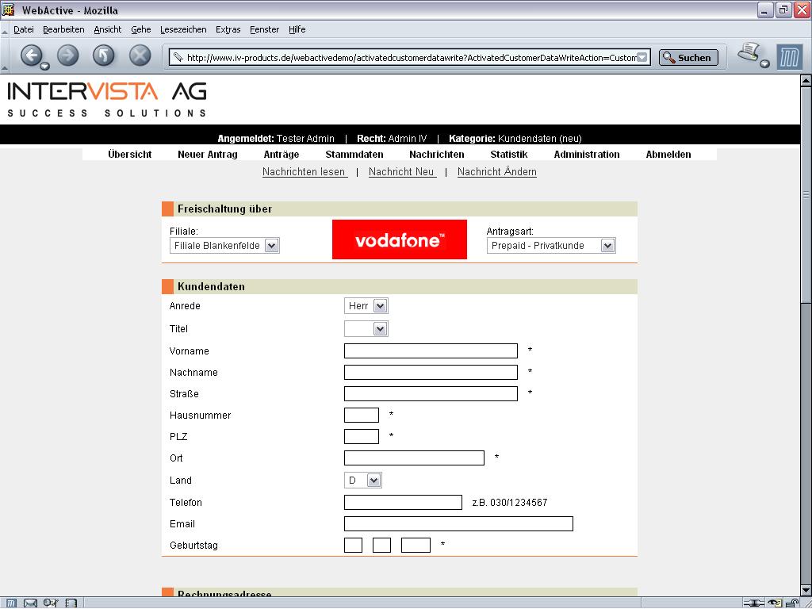Open the Bearbeiten menu
The image size is (812, 609).
tap(63, 29)
